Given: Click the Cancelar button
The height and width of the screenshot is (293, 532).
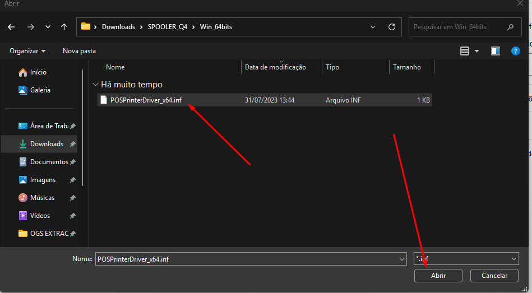Looking at the screenshot, I should pyautogui.click(x=493, y=275).
